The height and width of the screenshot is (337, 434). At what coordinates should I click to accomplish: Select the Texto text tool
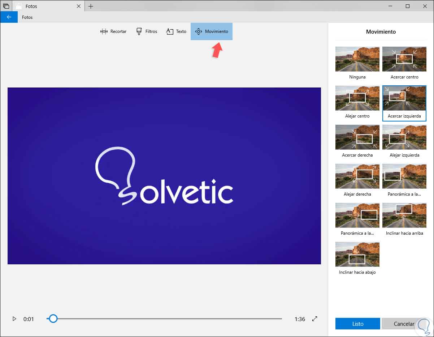click(x=176, y=31)
